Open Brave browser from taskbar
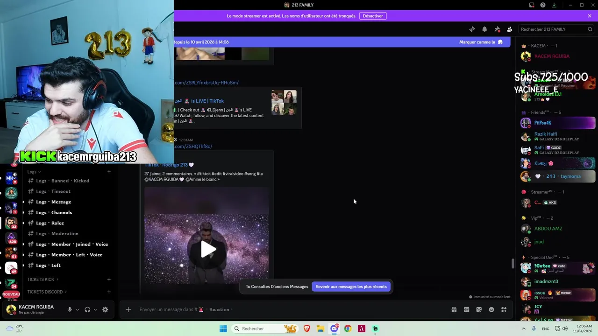The height and width of the screenshot is (336, 598). [x=307, y=329]
